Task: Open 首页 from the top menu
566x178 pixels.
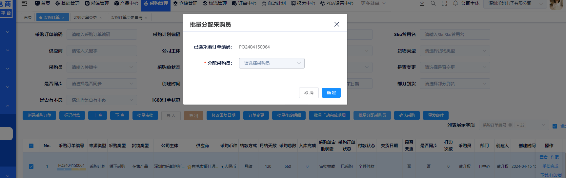Action: [x=43, y=3]
